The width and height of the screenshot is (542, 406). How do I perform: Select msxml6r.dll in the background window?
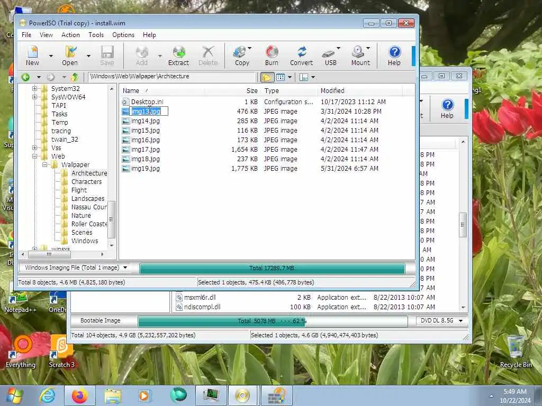pyautogui.click(x=200, y=297)
